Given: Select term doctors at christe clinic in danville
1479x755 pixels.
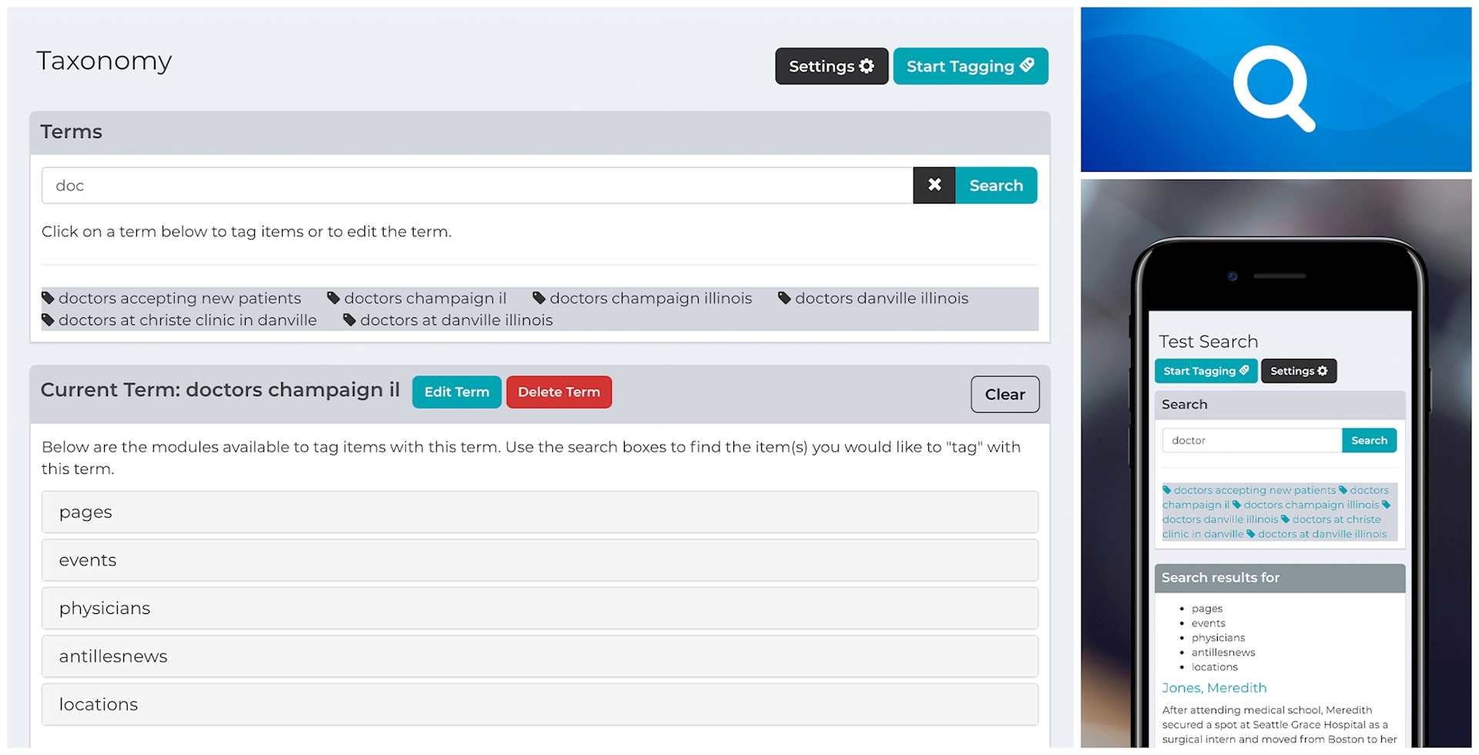Looking at the screenshot, I should (187, 320).
